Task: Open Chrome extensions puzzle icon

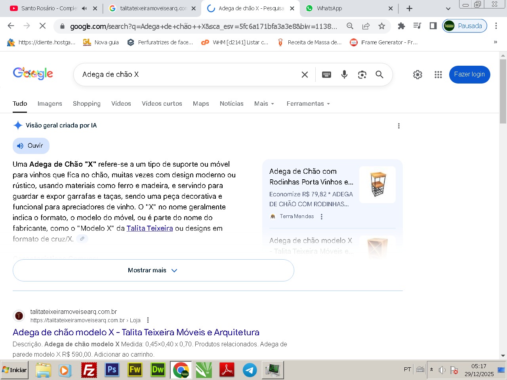Action: pyautogui.click(x=401, y=26)
